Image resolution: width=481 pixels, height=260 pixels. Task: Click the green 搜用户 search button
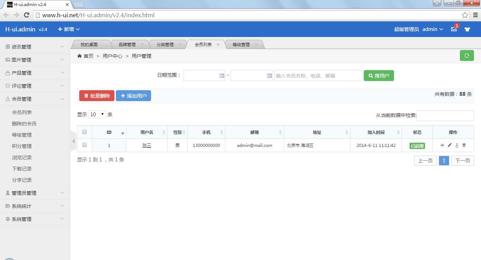click(379, 75)
